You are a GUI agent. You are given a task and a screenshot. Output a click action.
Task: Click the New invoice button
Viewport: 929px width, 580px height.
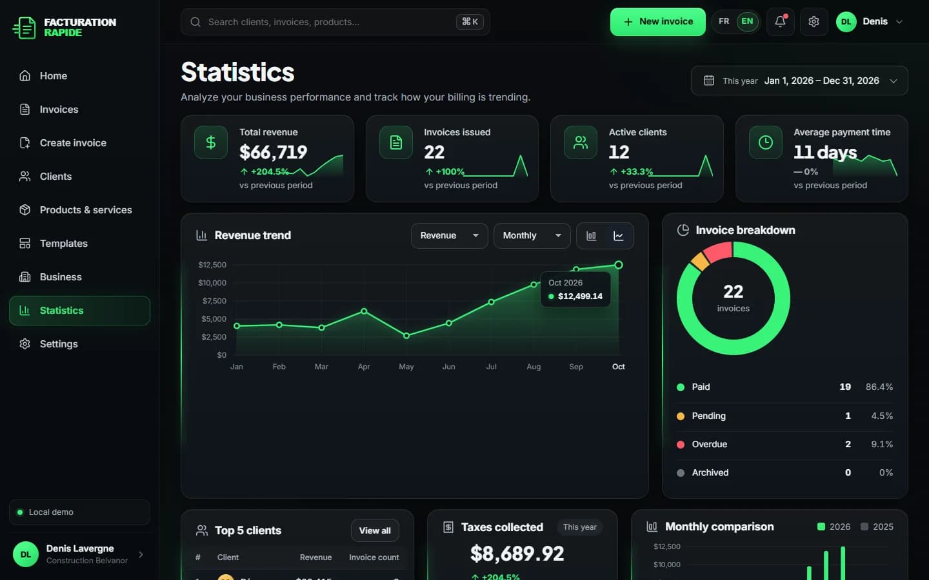(x=658, y=22)
